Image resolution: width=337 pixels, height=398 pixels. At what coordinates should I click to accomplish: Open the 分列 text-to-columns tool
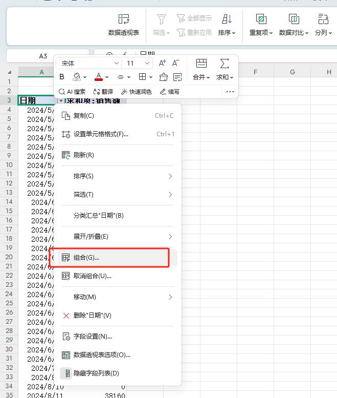pyautogui.click(x=323, y=25)
